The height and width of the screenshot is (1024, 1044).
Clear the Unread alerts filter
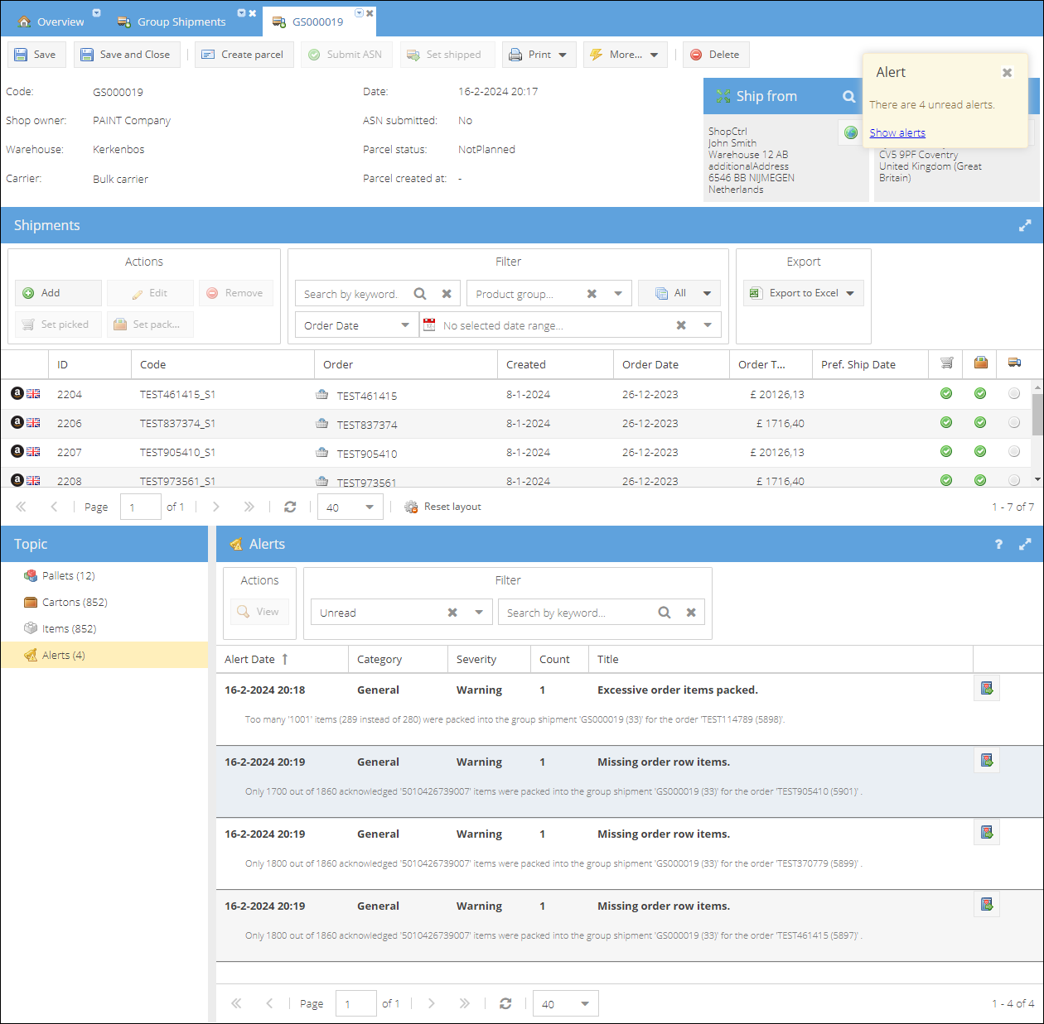(452, 613)
